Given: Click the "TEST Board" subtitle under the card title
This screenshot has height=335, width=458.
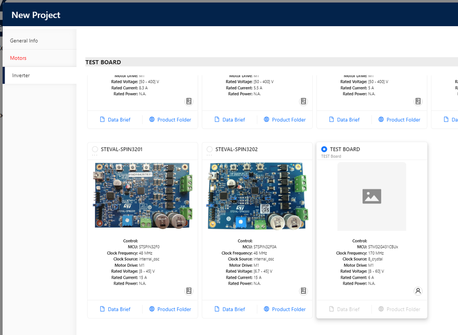Looking at the screenshot, I should 331,156.
